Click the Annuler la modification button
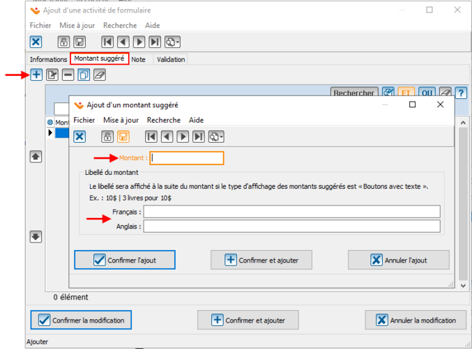The height and width of the screenshot is (349, 472). 416,320
